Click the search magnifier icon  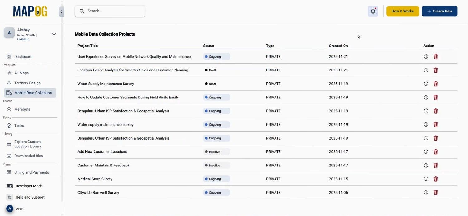(x=82, y=11)
